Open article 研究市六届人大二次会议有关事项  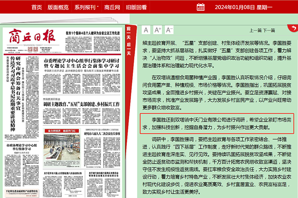[102, 133]
